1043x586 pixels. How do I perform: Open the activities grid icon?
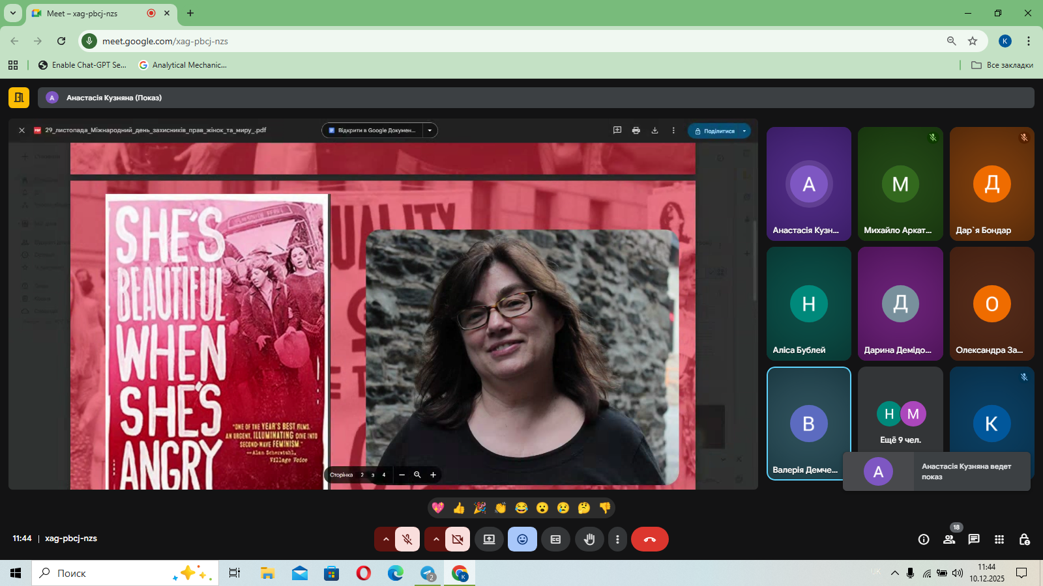tap(999, 539)
